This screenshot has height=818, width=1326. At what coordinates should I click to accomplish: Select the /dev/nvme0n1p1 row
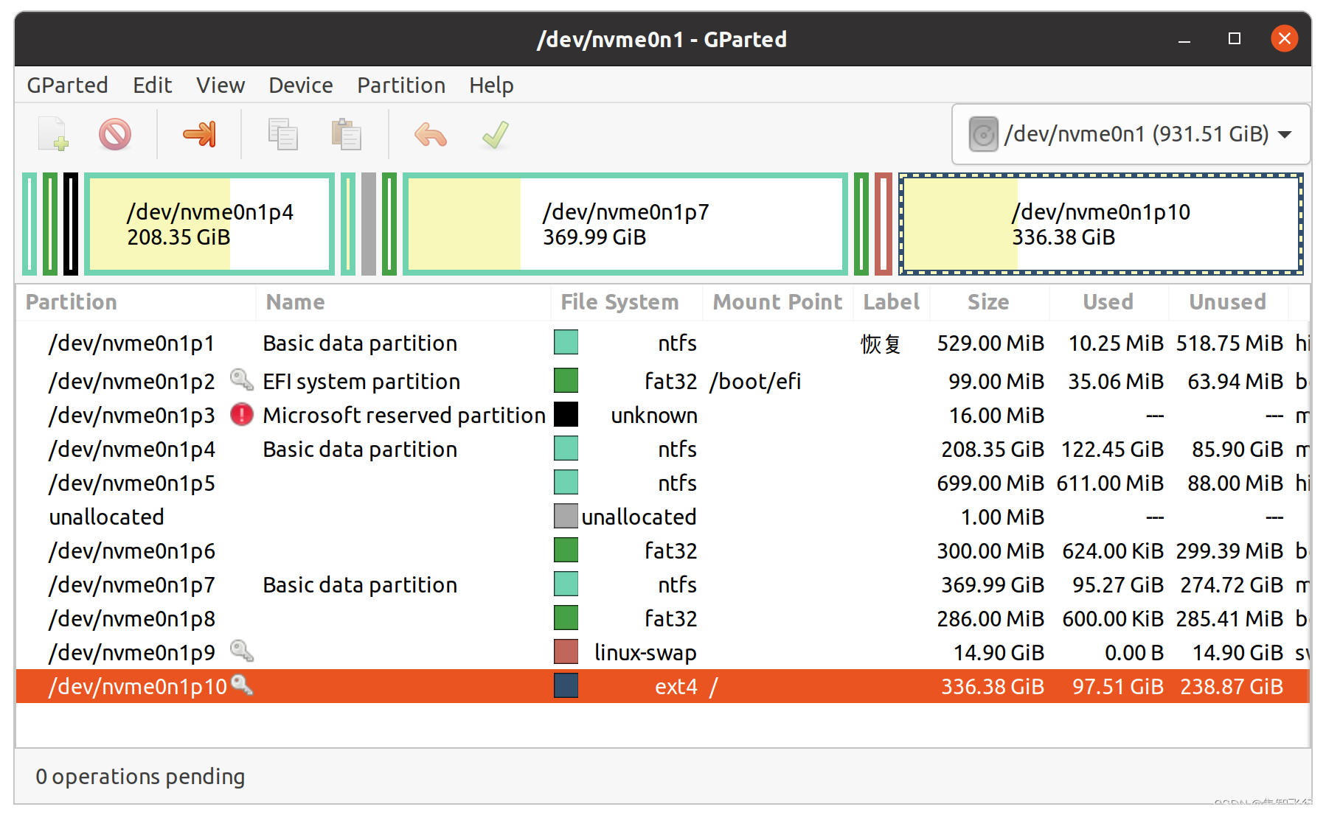(662, 343)
